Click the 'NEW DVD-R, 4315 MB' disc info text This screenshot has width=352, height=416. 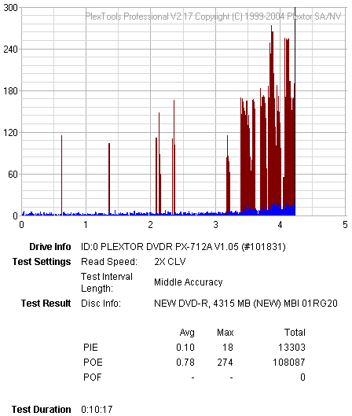246,304
